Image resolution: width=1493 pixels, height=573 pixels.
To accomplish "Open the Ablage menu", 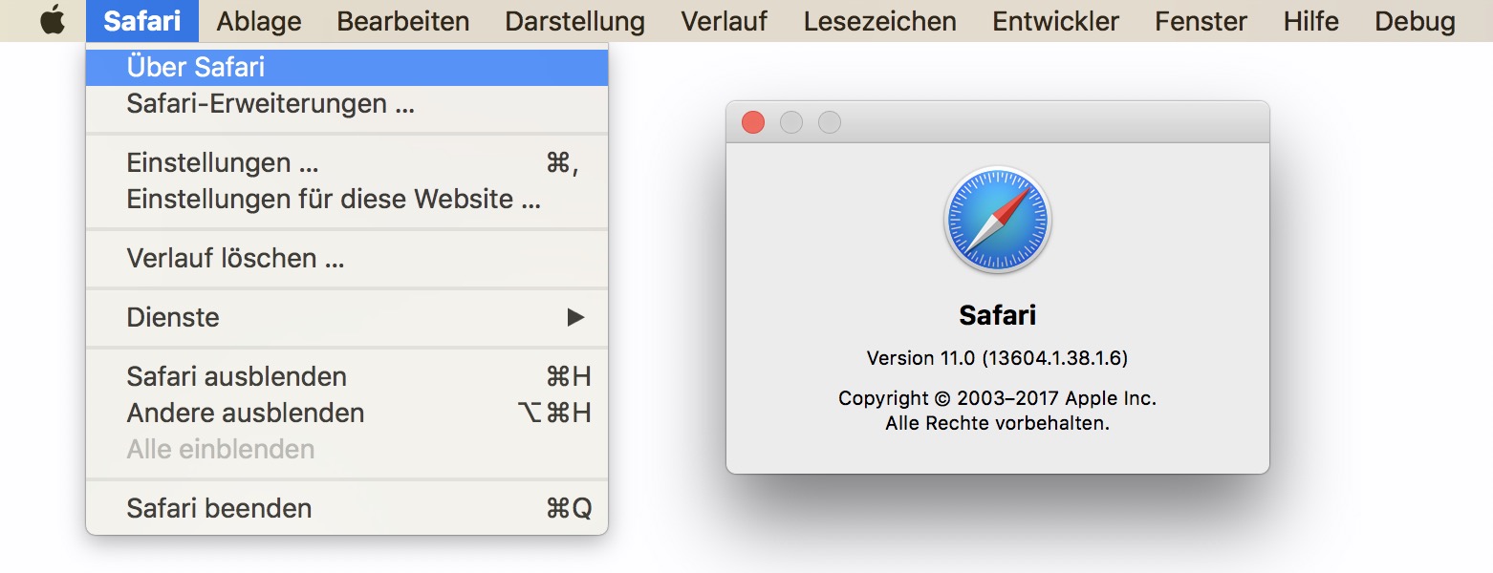I will pos(259,21).
